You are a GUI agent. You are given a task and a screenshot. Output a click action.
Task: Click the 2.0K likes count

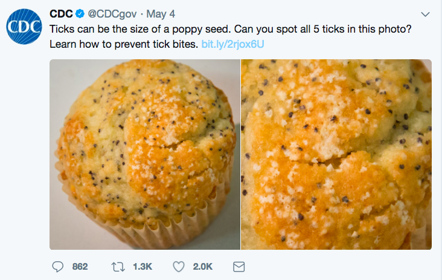coord(202,267)
